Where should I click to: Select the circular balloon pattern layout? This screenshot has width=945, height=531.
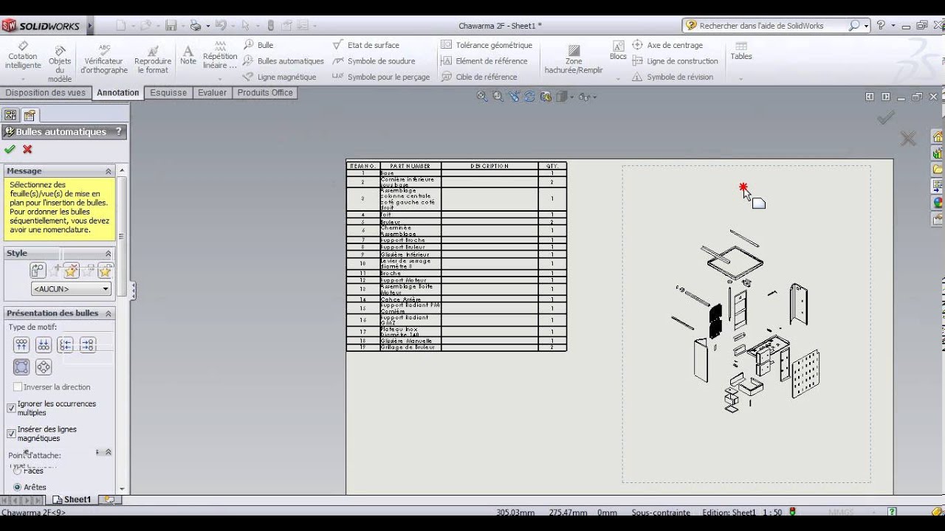pyautogui.click(x=44, y=367)
